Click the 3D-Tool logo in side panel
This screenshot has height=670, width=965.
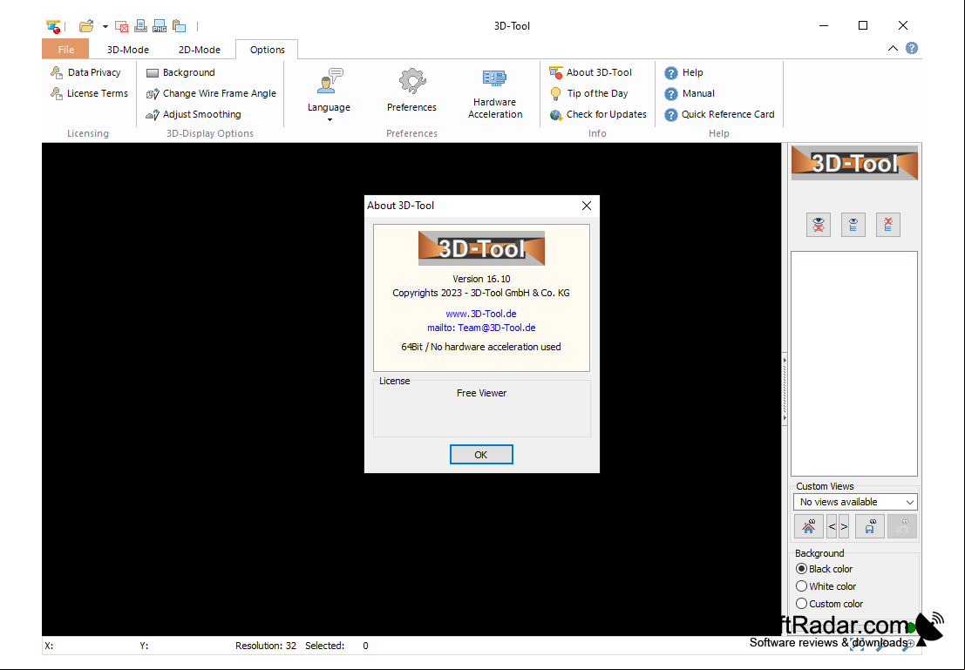click(x=854, y=163)
